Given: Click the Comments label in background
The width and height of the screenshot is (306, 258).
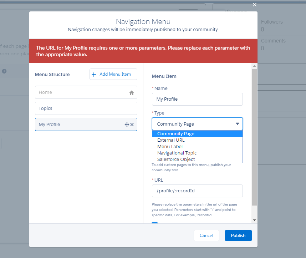Looking at the screenshot, I should [273, 41].
